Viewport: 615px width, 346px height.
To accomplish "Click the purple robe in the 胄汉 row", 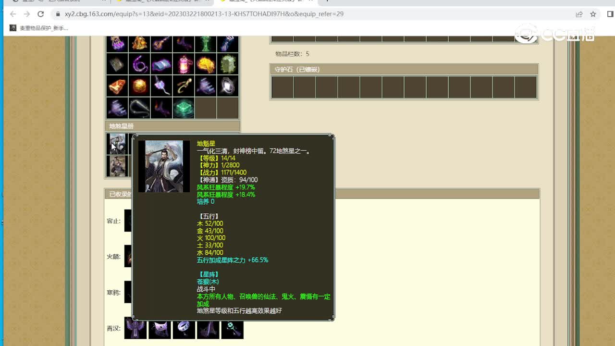I will pyautogui.click(x=135, y=328).
